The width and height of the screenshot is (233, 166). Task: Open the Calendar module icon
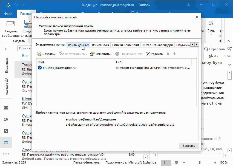[x=6, y=142]
